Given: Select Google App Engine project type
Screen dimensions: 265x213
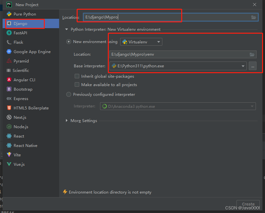Looking at the screenshot, I should click(31, 51).
